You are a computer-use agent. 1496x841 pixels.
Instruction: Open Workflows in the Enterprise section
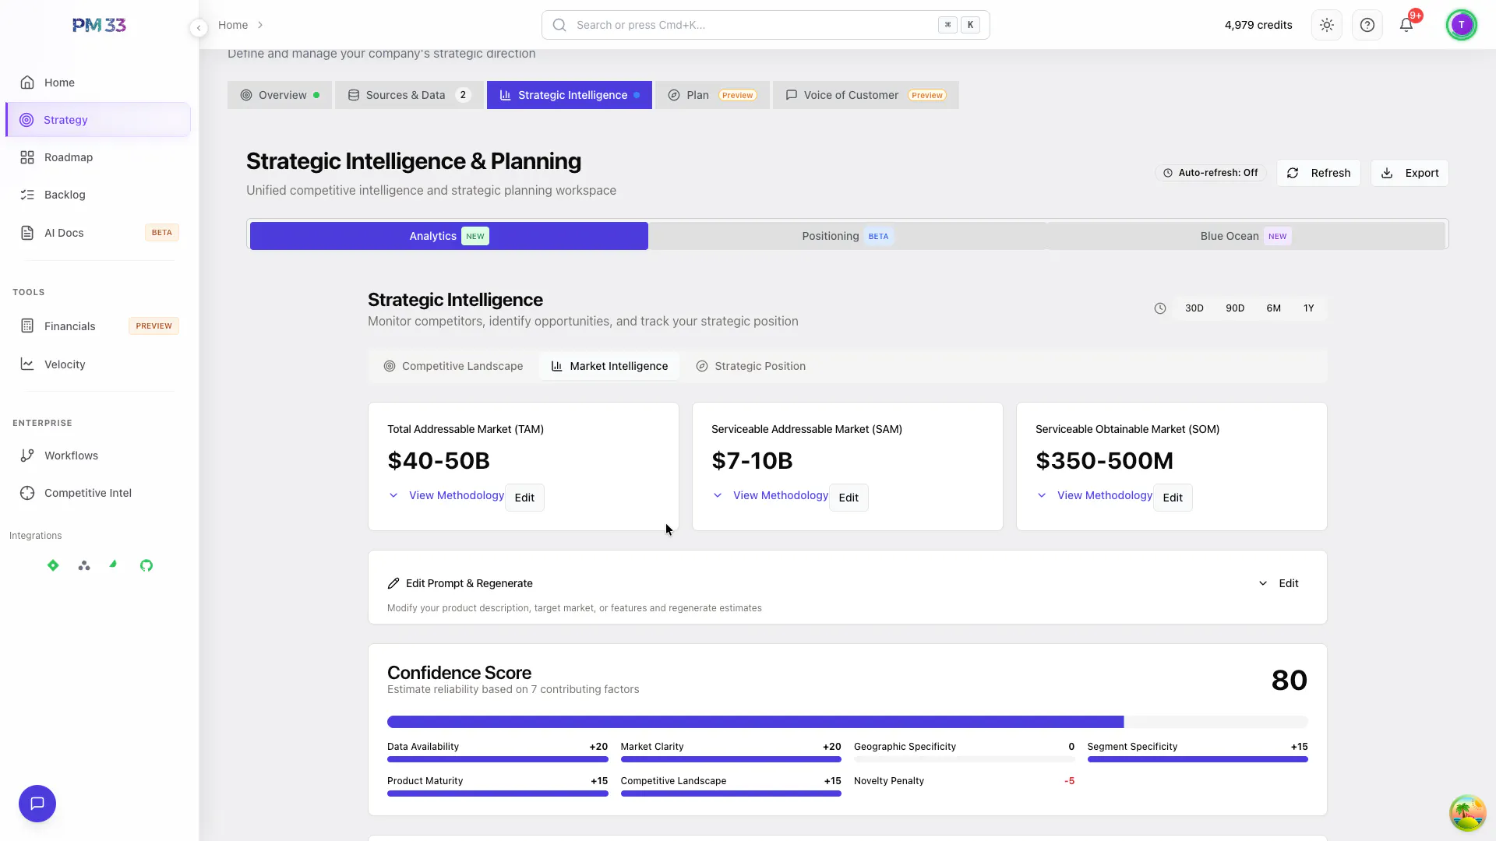click(x=97, y=456)
